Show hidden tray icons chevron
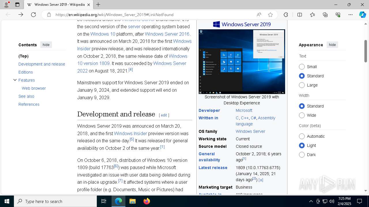369x207 pixels. point(311,201)
